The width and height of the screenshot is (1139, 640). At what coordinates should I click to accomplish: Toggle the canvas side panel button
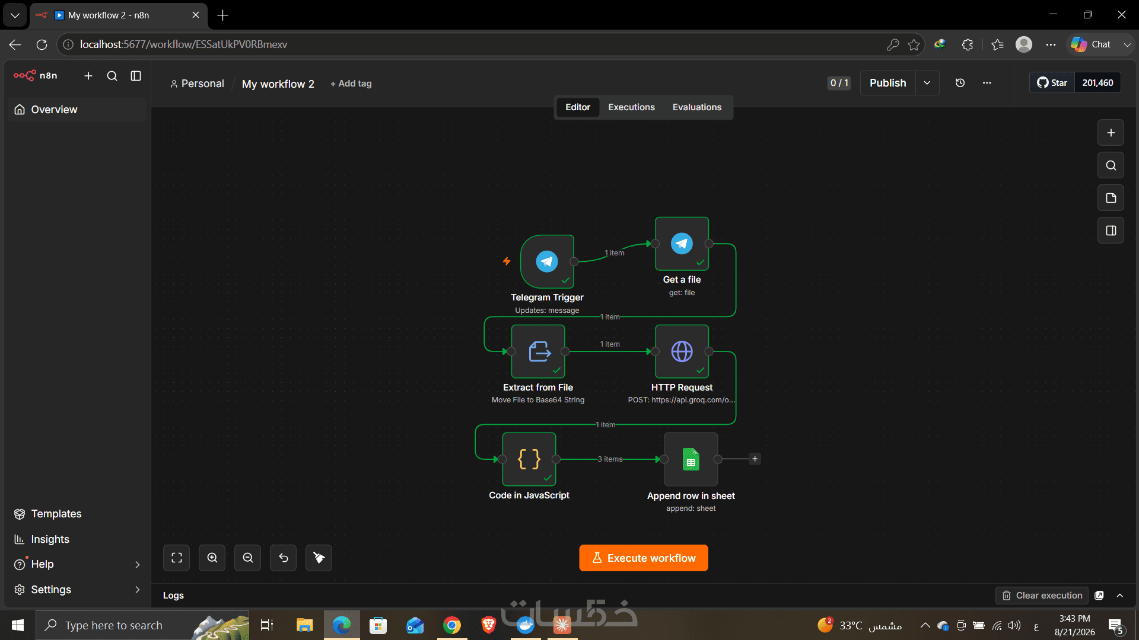click(x=1111, y=231)
